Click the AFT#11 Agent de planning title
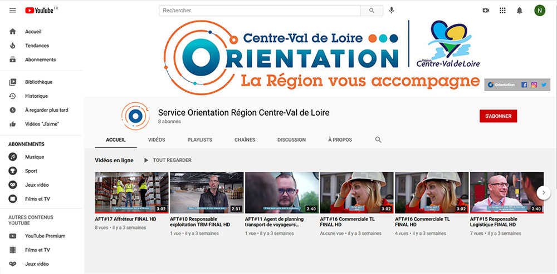The height and width of the screenshot is (274, 557). pos(274,222)
